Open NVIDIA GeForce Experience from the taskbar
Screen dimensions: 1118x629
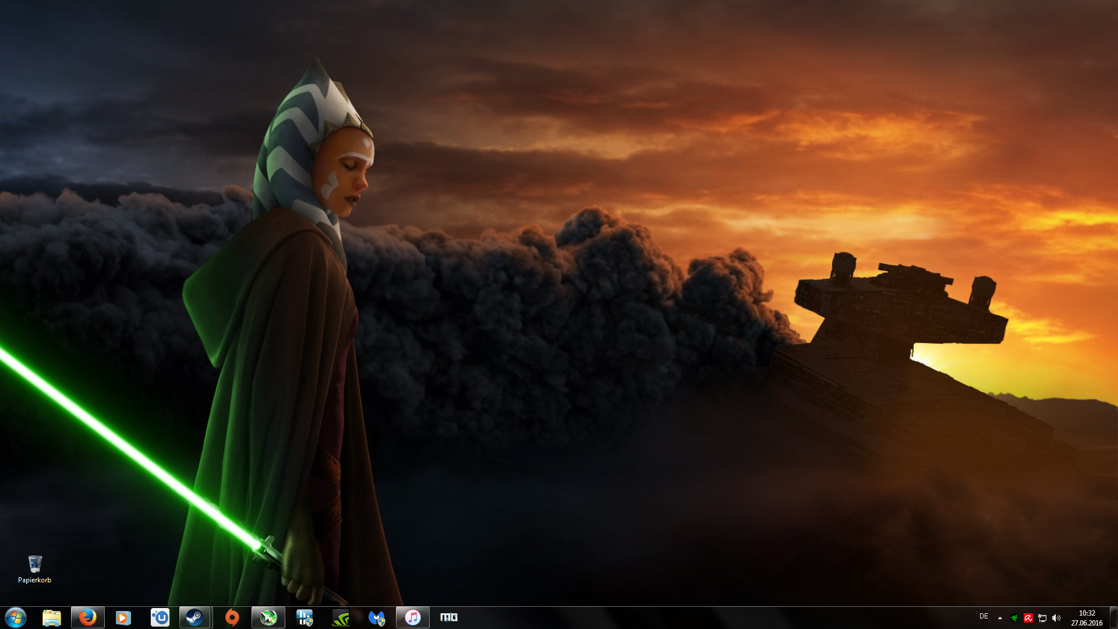click(x=341, y=617)
